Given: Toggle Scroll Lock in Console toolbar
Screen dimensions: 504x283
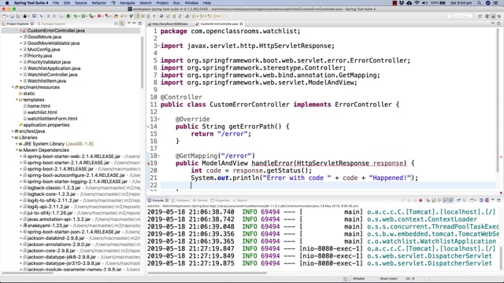Looking at the screenshot, I should 434,200.
